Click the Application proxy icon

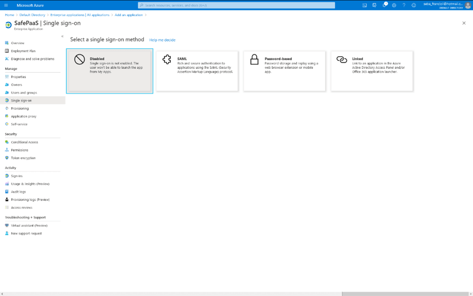(7, 116)
